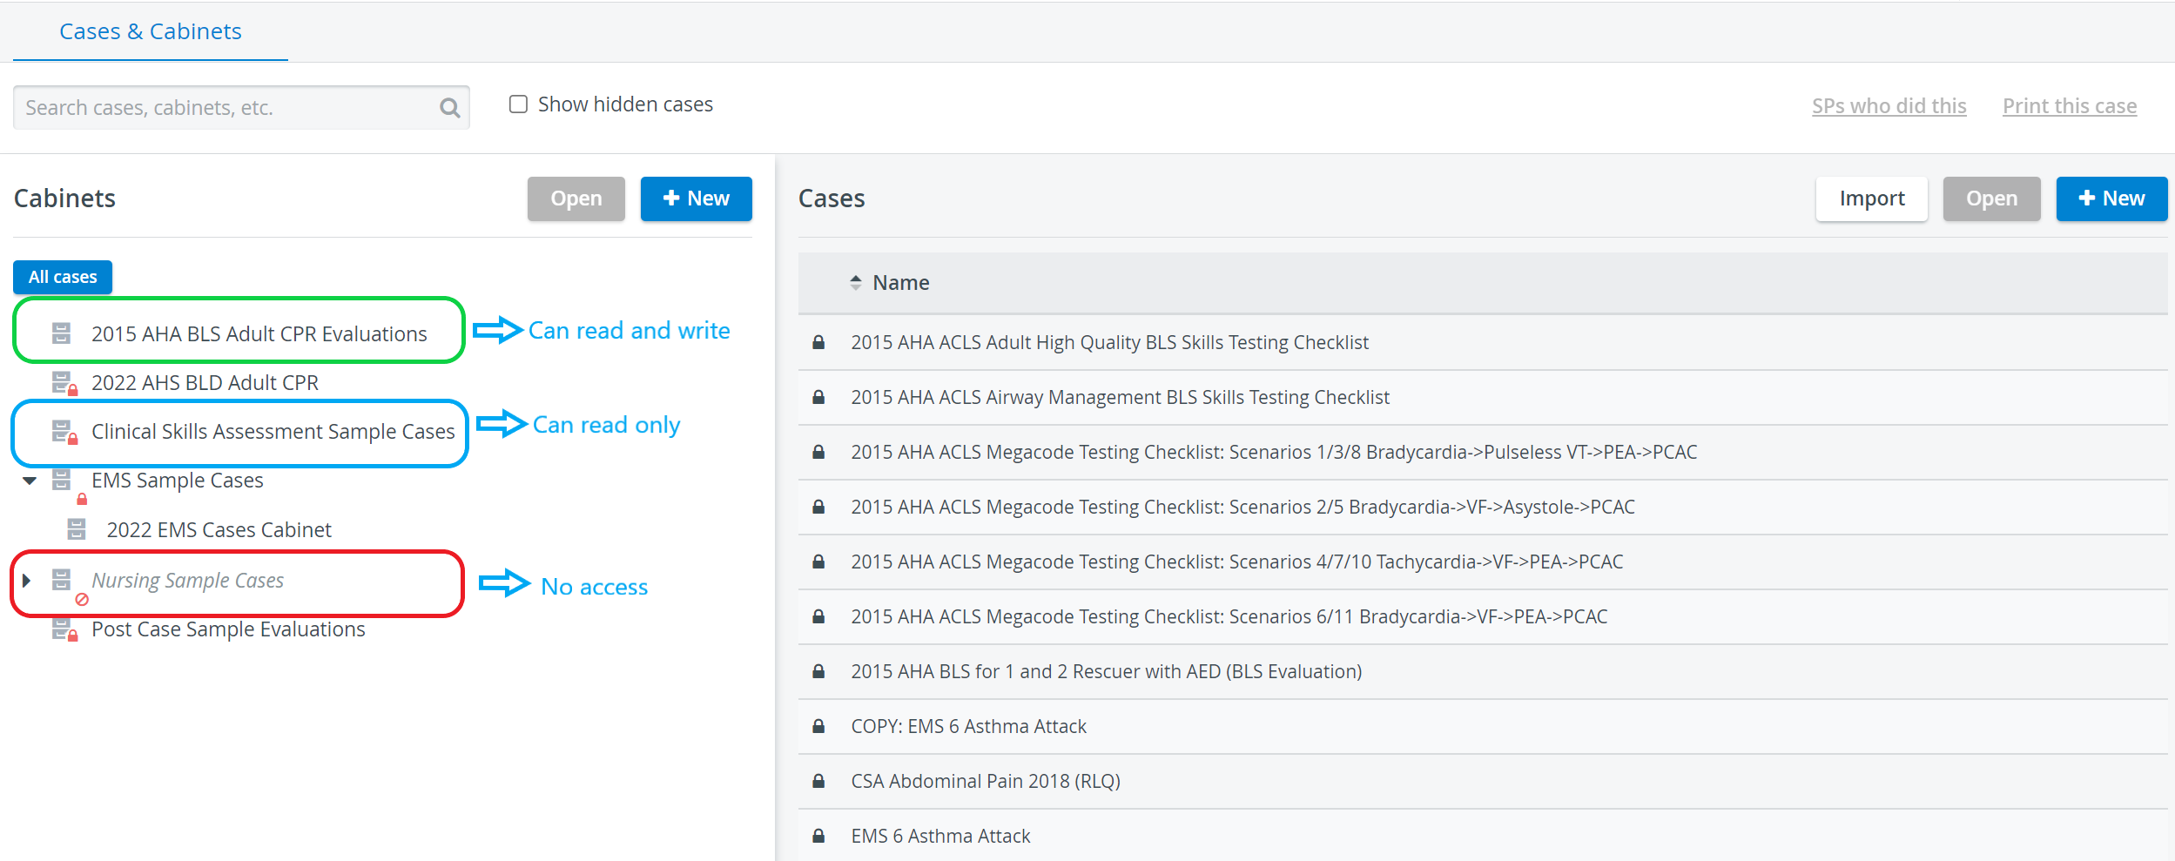Viewport: 2175px width, 861px height.
Task: Click the 2015 AHA BLS cabinet icon
Action: 61,333
